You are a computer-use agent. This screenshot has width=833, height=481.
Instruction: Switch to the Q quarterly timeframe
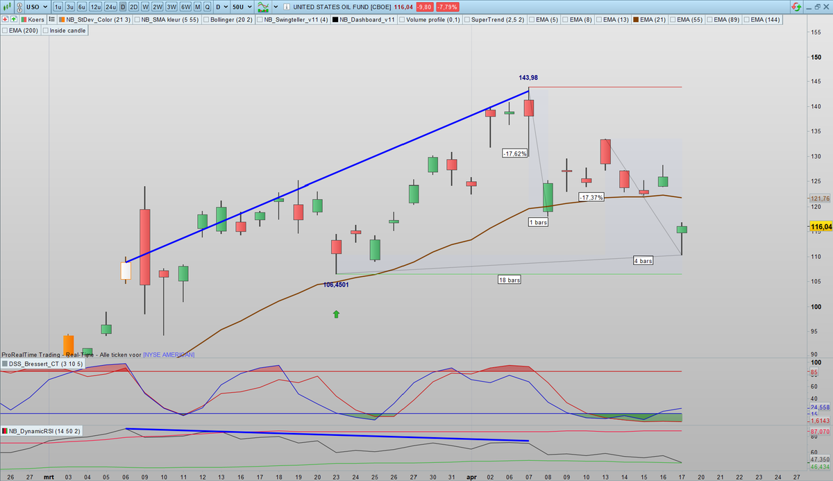(207, 7)
